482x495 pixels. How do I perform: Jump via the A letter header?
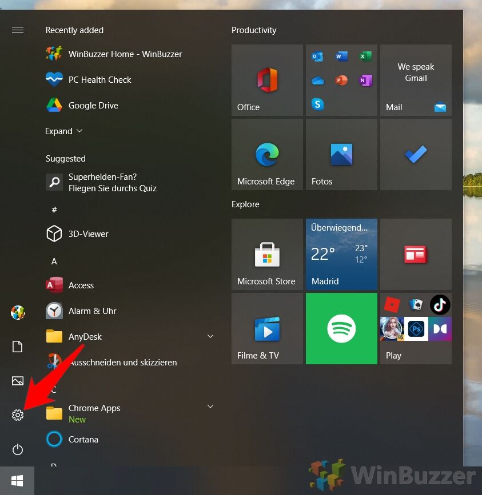coord(54,261)
